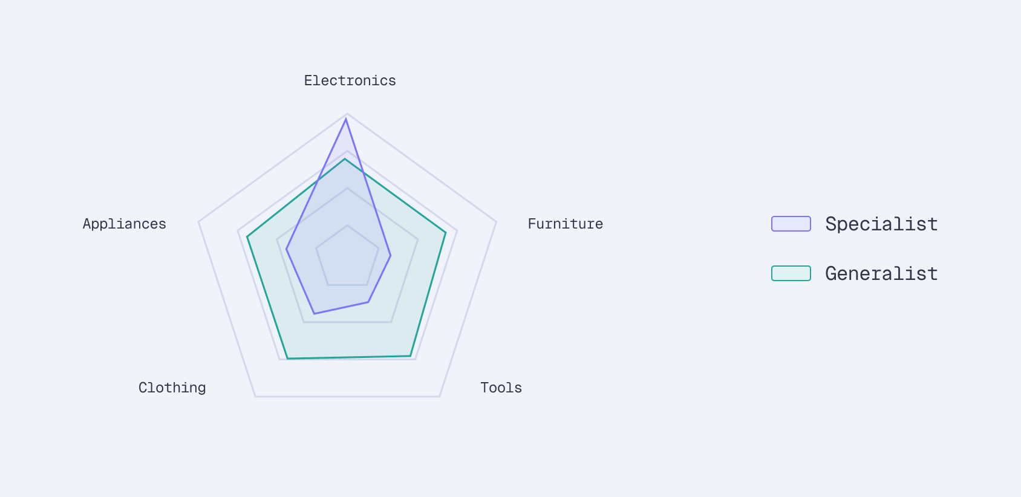Toggle the Generalist series legend label
The width and height of the screenshot is (1021, 497).
point(881,273)
